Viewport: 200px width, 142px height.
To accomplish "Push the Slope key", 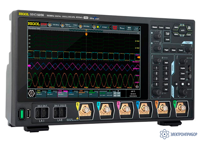I will point(174,50).
